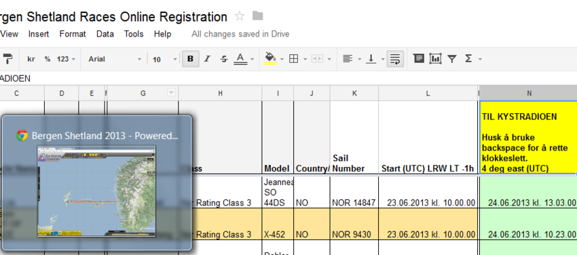Open the Bergen Shetland 2013 map thumbnail
The width and height of the screenshot is (577, 255).
point(96,191)
